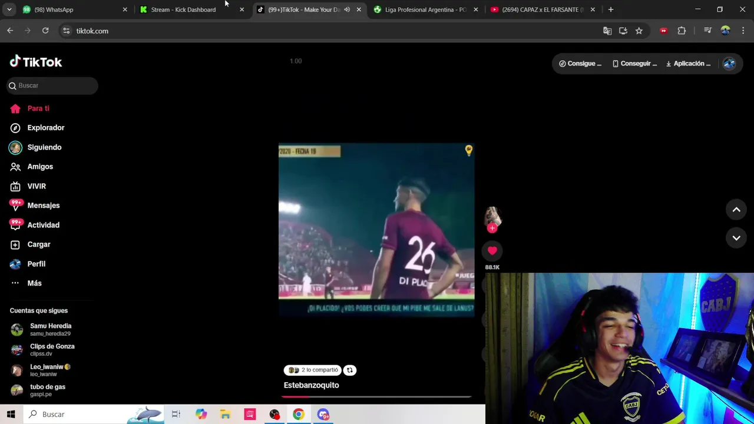Close the Kick Dashboard tab
This screenshot has height=424, width=754.
(x=242, y=9)
